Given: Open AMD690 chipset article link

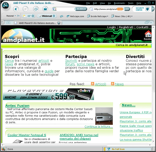Looking at the screenshot, I should tap(79, 137).
